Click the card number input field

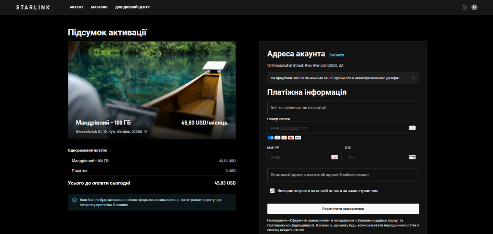pos(343,128)
